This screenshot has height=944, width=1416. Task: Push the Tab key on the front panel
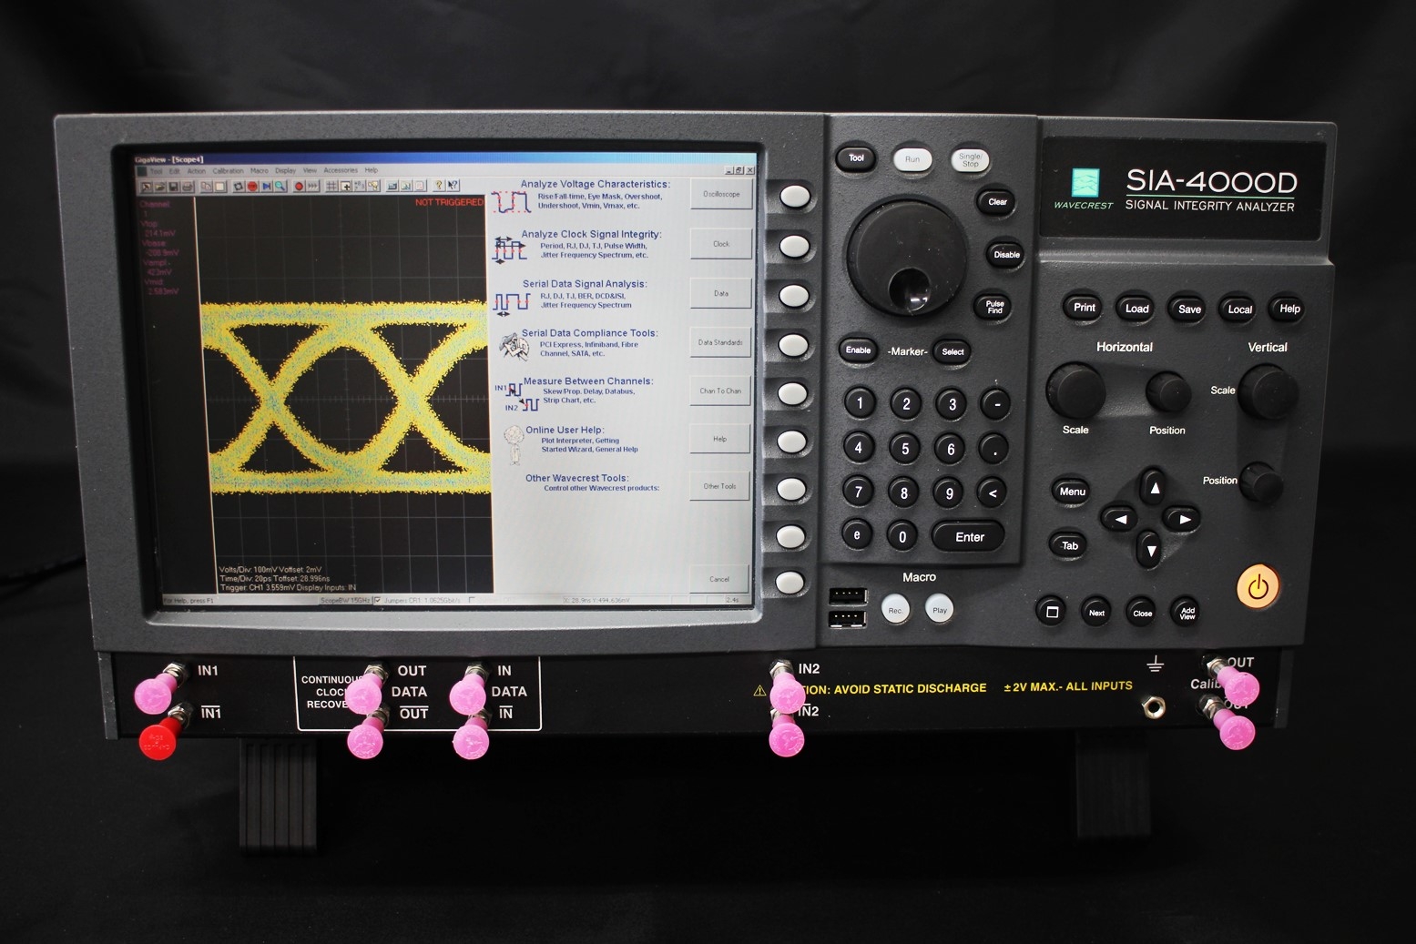[1069, 545]
